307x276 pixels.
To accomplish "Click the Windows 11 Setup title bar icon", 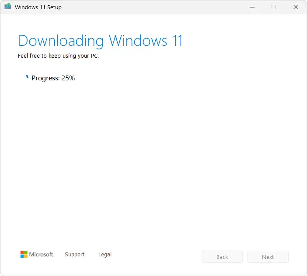I will coord(8,7).
